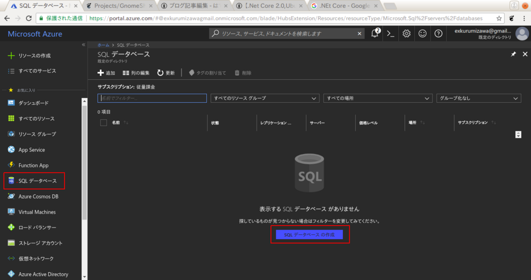Click SQL データベース の作成 button
The width and height of the screenshot is (531, 280).
[x=309, y=235]
